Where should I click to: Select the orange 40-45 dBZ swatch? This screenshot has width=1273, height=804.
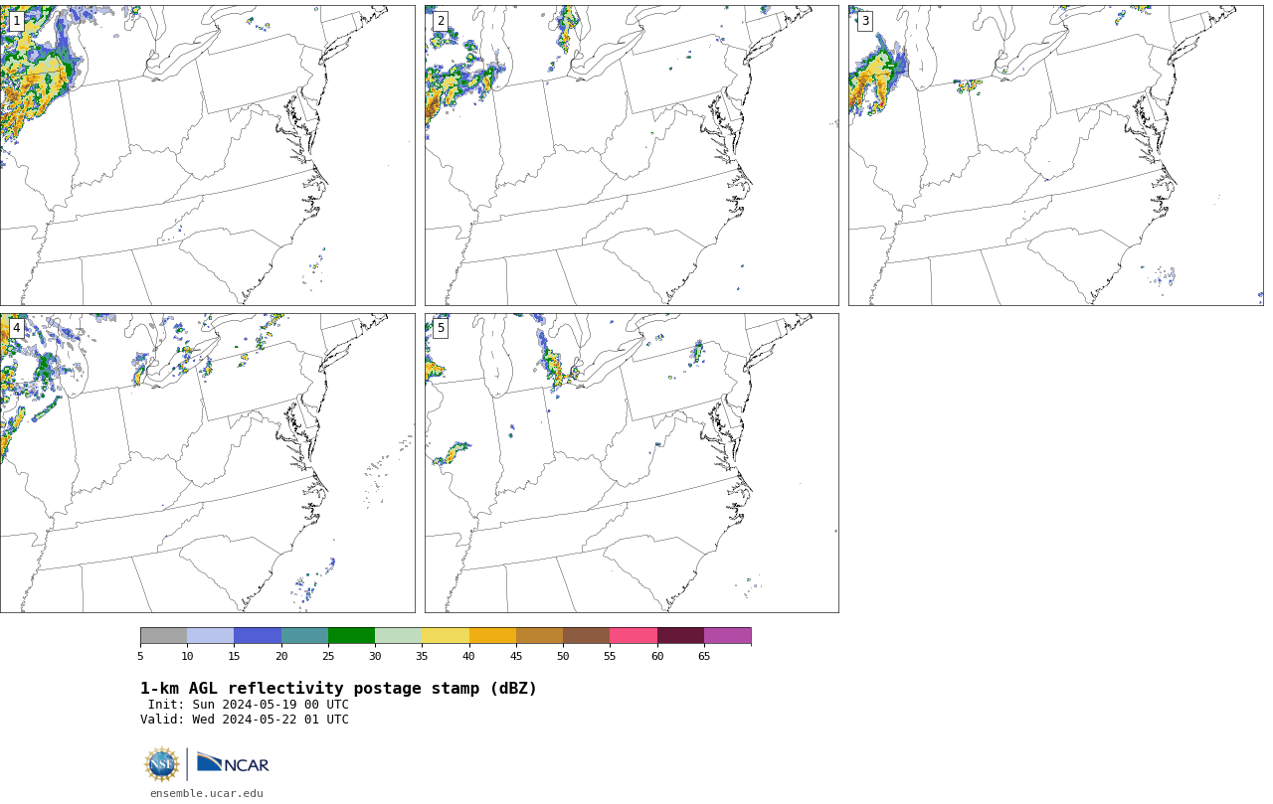492,636
